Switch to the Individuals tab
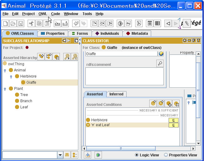This screenshot has height=161, width=204. point(107,33)
